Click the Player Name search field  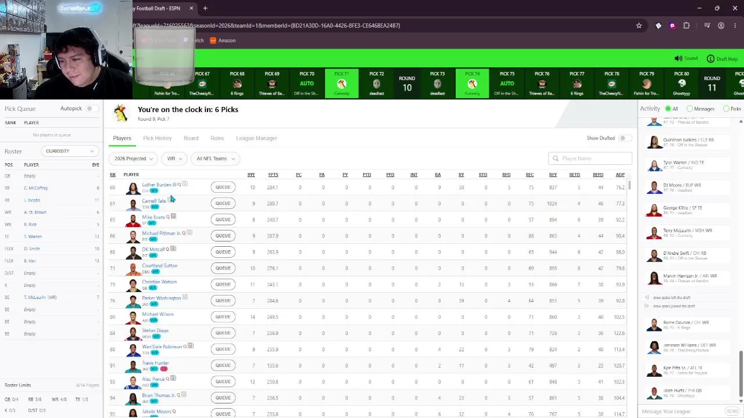point(590,158)
